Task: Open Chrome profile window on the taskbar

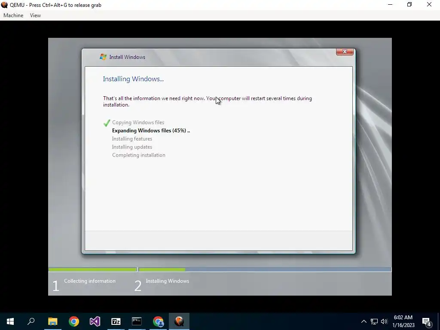Action: (158, 321)
